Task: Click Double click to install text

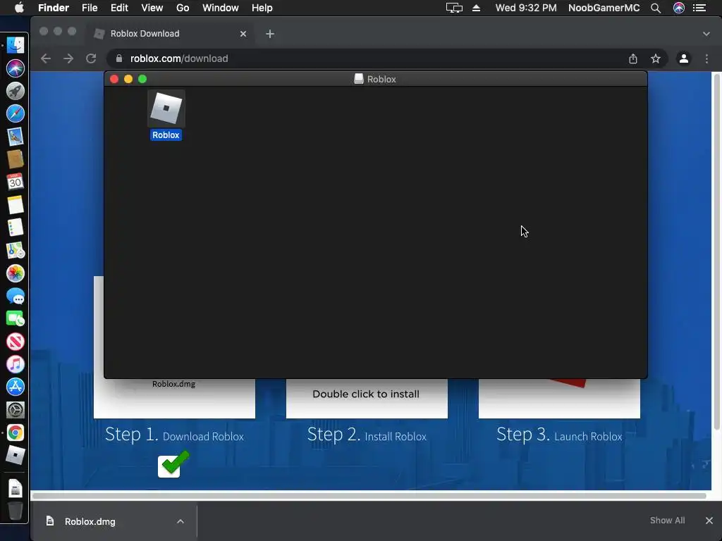Action: click(366, 394)
